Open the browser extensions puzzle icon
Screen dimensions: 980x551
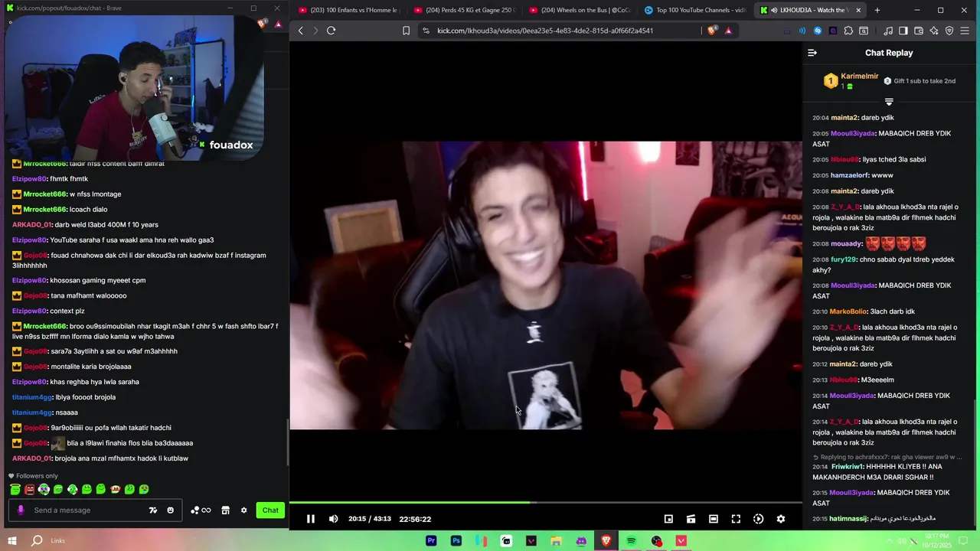pyautogui.click(x=848, y=31)
